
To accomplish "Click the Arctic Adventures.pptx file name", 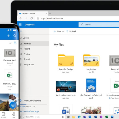I will [x=66, y=95].
